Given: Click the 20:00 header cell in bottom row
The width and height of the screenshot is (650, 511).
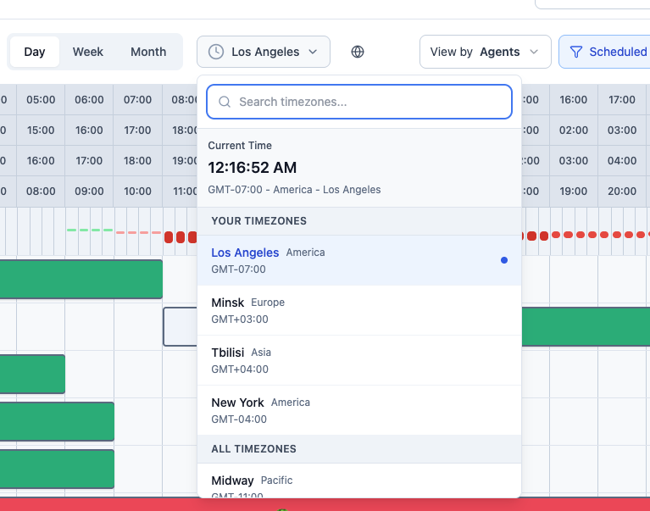Looking at the screenshot, I should click(622, 191).
